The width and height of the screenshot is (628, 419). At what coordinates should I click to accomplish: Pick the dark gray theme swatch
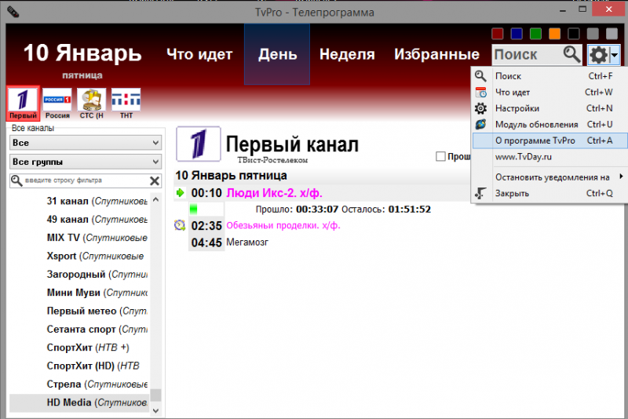pos(593,34)
